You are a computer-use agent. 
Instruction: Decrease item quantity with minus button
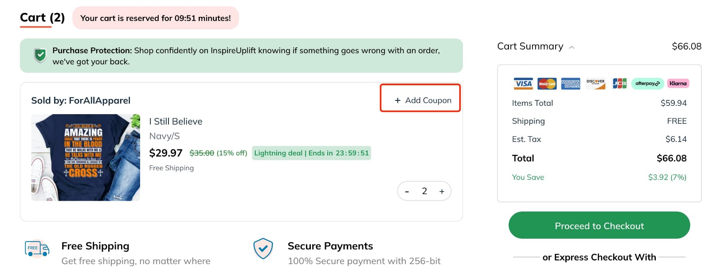407,191
